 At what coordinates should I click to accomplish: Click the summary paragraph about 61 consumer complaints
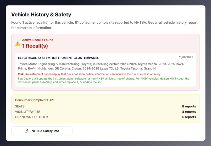coord(104,25)
